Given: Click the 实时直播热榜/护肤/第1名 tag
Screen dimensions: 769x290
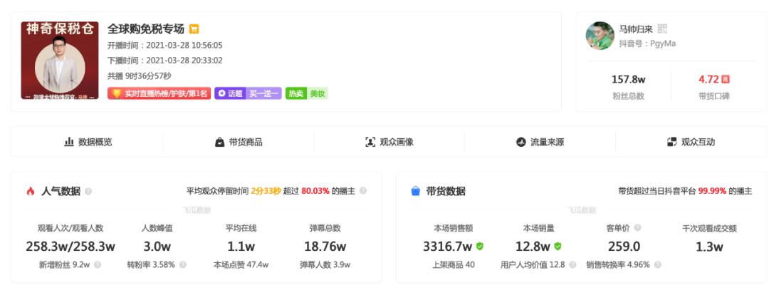Looking at the screenshot, I should 159,93.
